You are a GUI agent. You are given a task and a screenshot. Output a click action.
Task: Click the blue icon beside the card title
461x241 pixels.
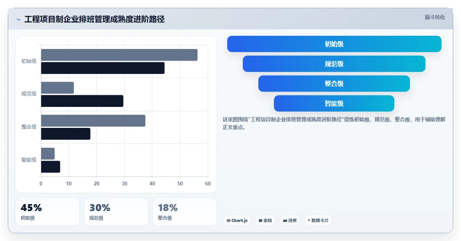[19, 20]
